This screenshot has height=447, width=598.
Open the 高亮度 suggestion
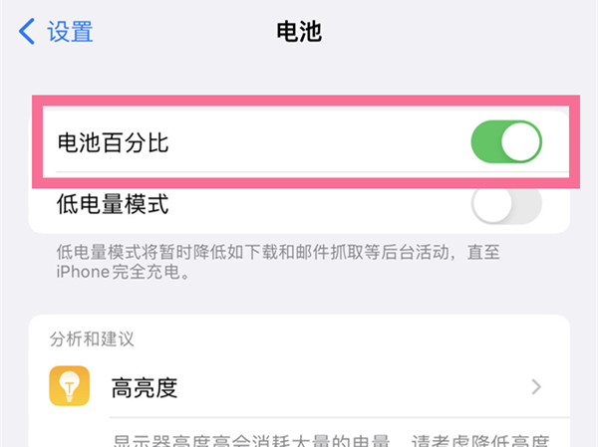coord(144,387)
